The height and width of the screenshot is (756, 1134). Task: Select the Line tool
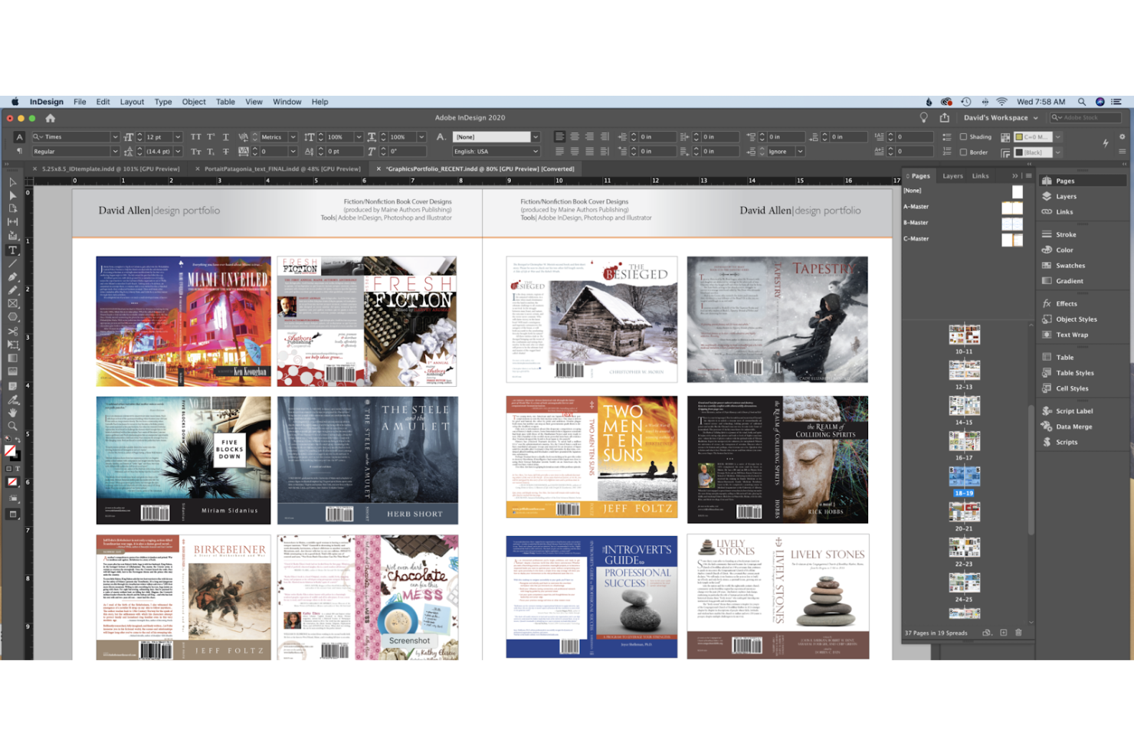click(12, 263)
